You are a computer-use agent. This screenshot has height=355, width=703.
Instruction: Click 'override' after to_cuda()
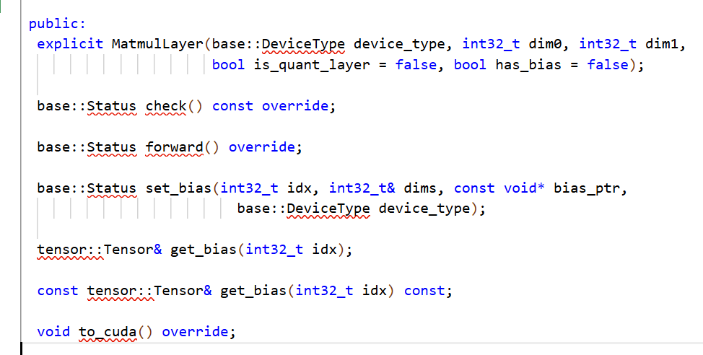click(195, 332)
